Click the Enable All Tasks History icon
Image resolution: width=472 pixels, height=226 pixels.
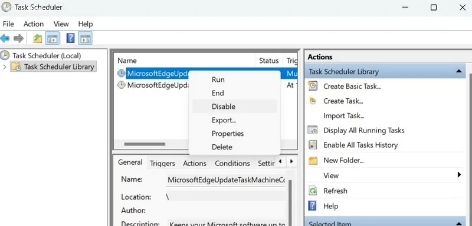[x=313, y=145]
